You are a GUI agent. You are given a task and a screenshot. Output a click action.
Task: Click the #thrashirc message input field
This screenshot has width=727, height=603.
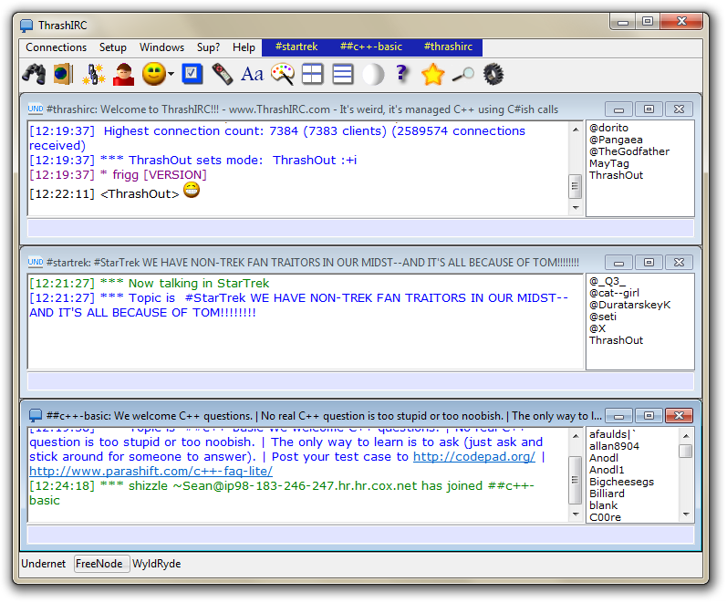point(360,228)
